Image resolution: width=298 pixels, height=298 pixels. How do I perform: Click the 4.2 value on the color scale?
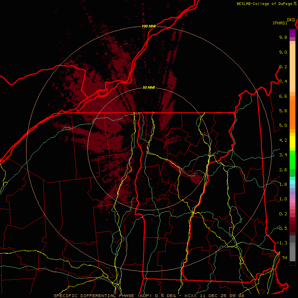click(283, 140)
